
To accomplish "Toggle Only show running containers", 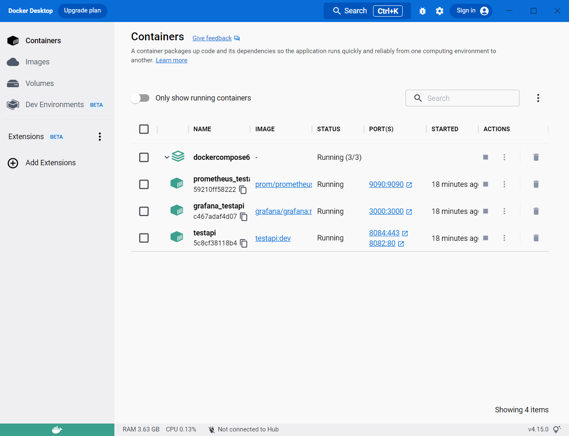I will click(140, 98).
